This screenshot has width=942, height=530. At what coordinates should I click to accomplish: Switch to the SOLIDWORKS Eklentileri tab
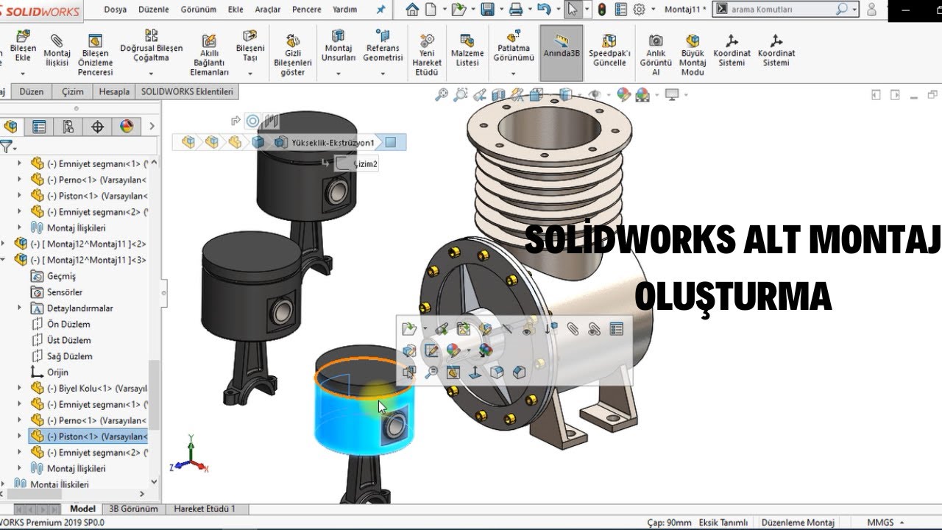point(187,92)
